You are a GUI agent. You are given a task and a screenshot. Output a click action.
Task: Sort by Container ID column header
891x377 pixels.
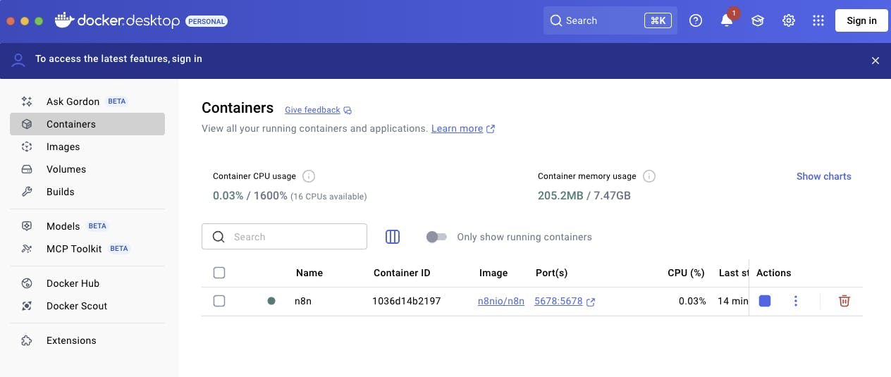pos(402,273)
